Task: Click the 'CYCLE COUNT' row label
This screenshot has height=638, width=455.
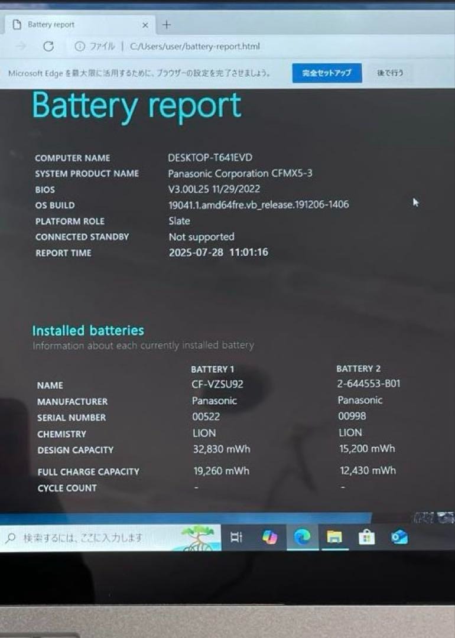Action: 67,489
